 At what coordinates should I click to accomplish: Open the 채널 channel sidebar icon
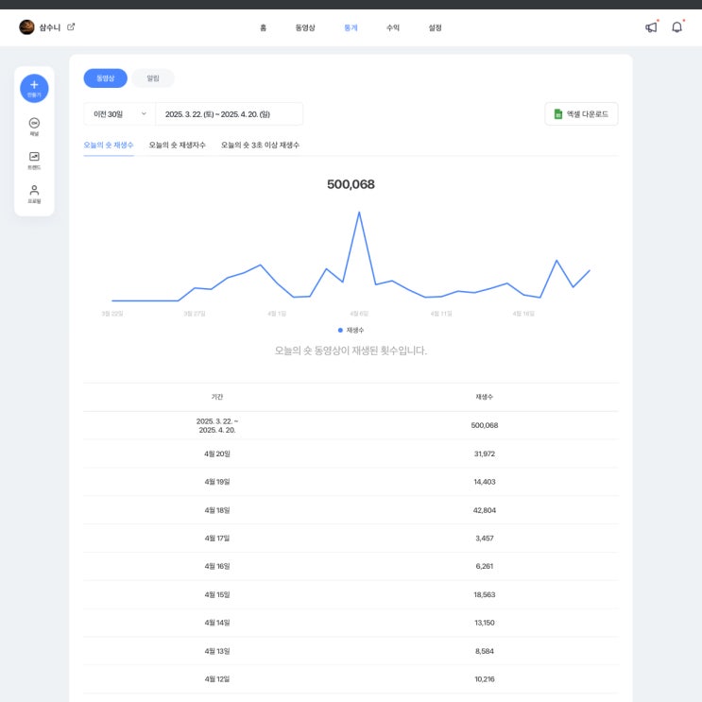click(34, 127)
